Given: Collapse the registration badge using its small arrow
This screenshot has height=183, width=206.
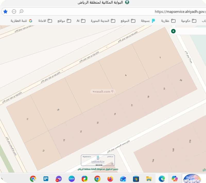Looking at the screenshot, I should pos(112,164).
